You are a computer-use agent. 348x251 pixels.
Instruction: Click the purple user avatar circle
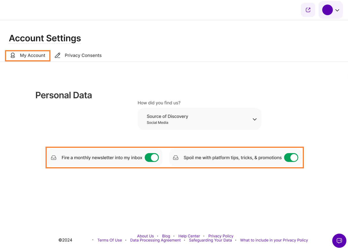click(327, 10)
